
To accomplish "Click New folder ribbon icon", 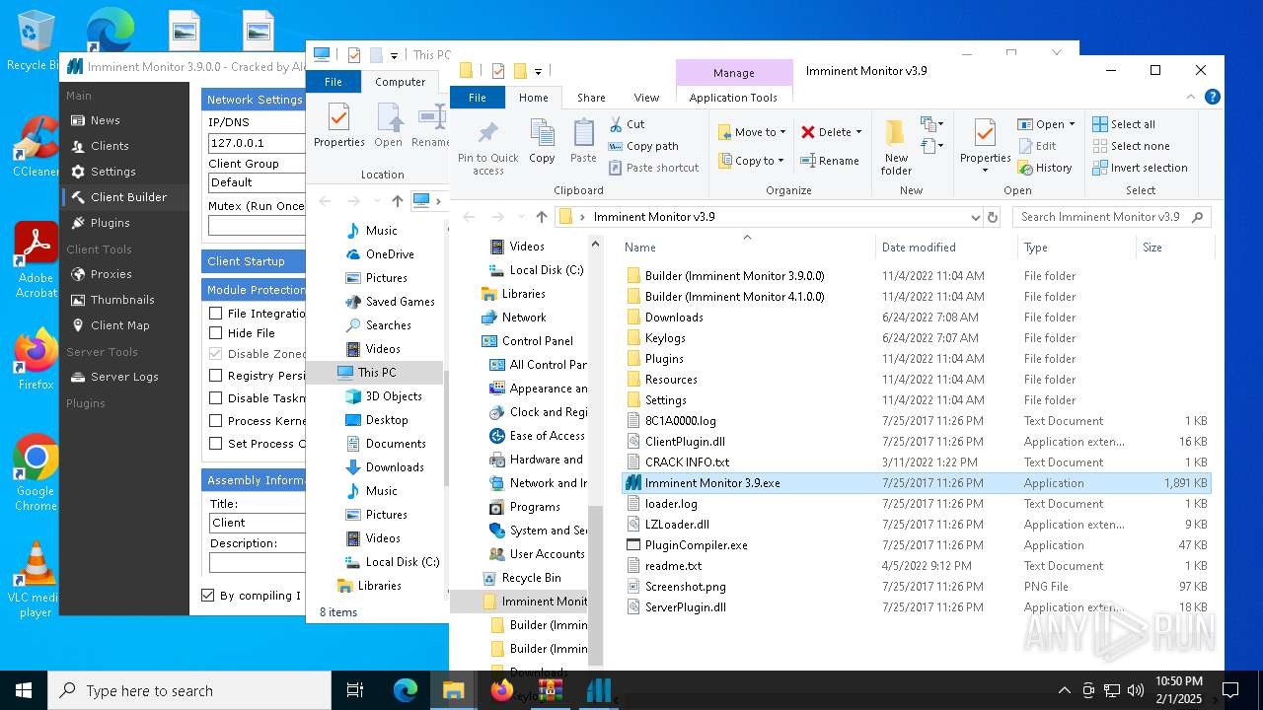I will pyautogui.click(x=896, y=148).
